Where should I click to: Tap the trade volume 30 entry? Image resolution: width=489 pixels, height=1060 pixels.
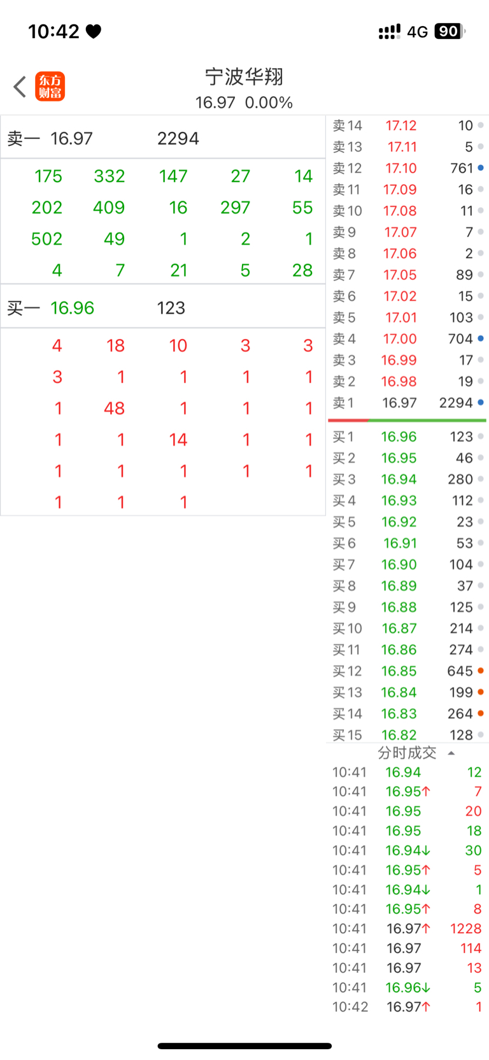(x=473, y=850)
